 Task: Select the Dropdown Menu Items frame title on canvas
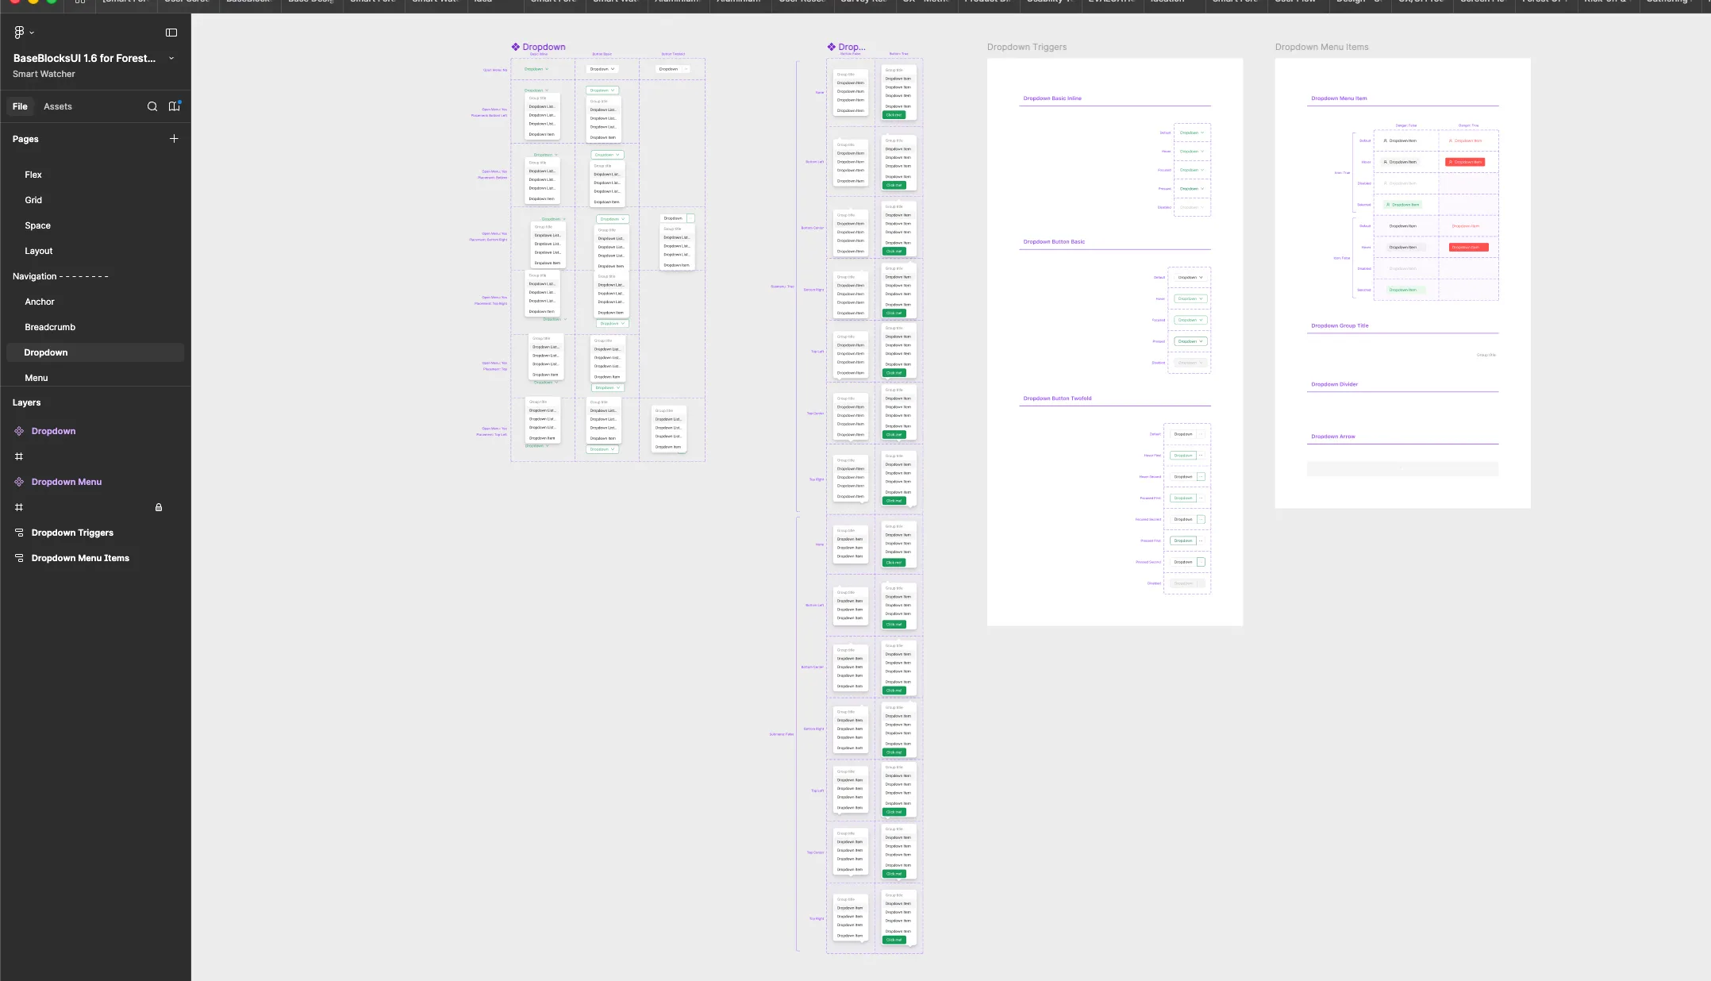pos(1321,47)
